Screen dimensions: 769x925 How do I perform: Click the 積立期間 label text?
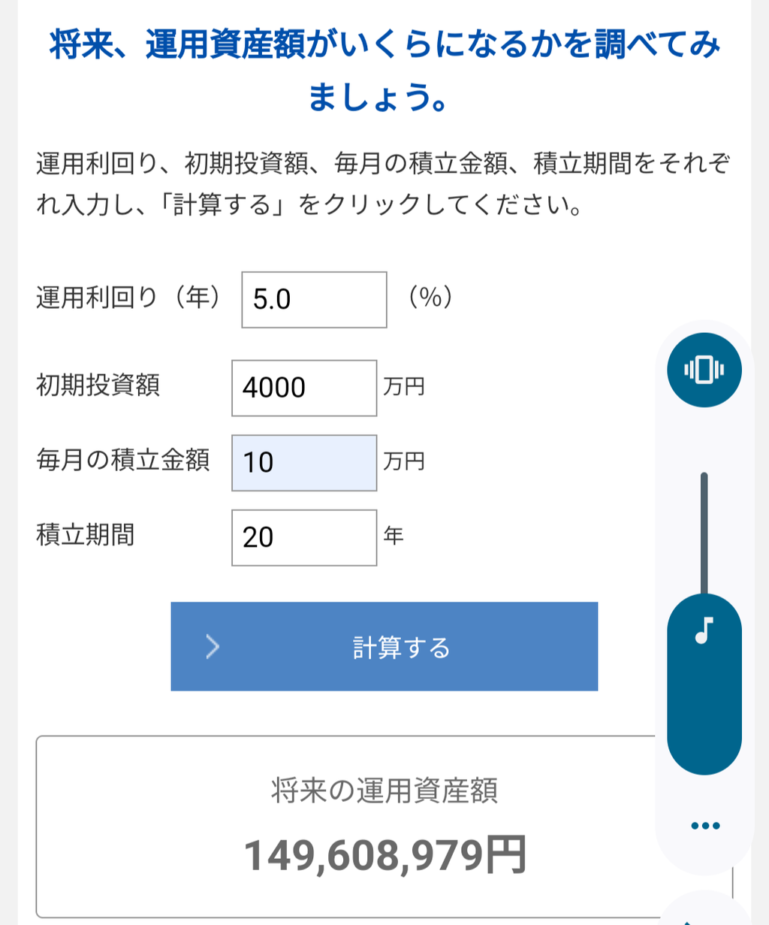click(x=85, y=535)
